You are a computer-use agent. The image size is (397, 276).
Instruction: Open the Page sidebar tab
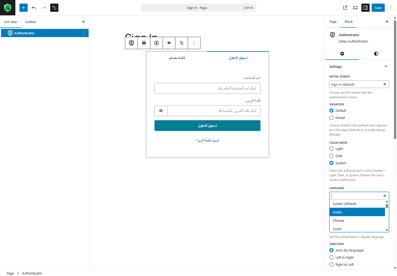click(333, 21)
